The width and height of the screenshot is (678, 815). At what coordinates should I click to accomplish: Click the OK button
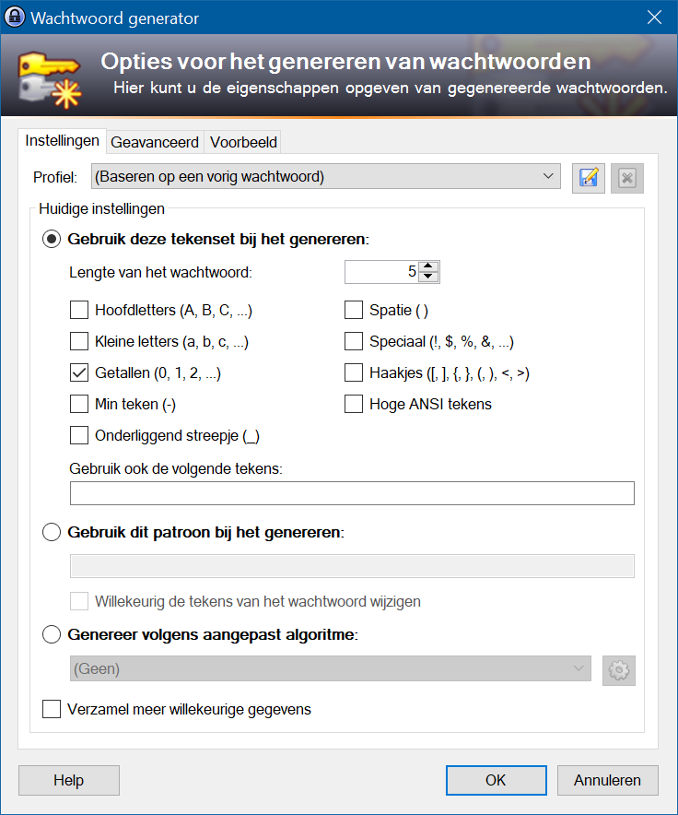pyautogui.click(x=497, y=780)
